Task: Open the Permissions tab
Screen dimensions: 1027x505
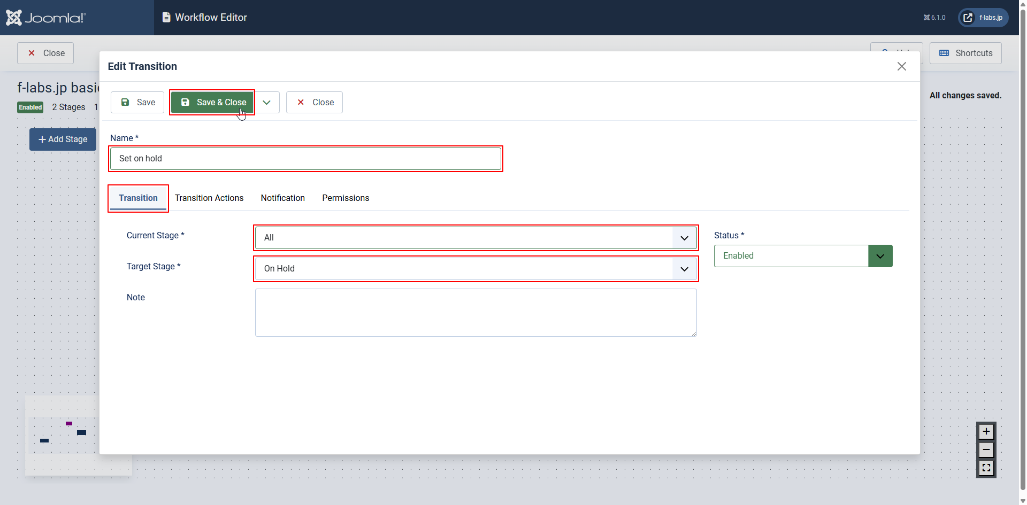Action: coord(346,198)
